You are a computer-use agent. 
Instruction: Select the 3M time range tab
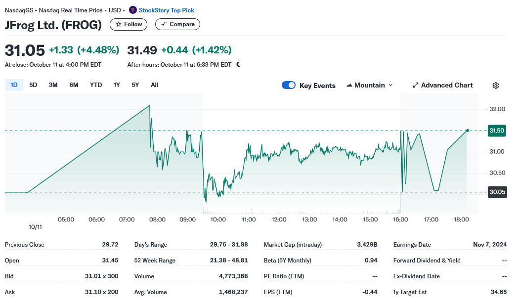coord(53,85)
